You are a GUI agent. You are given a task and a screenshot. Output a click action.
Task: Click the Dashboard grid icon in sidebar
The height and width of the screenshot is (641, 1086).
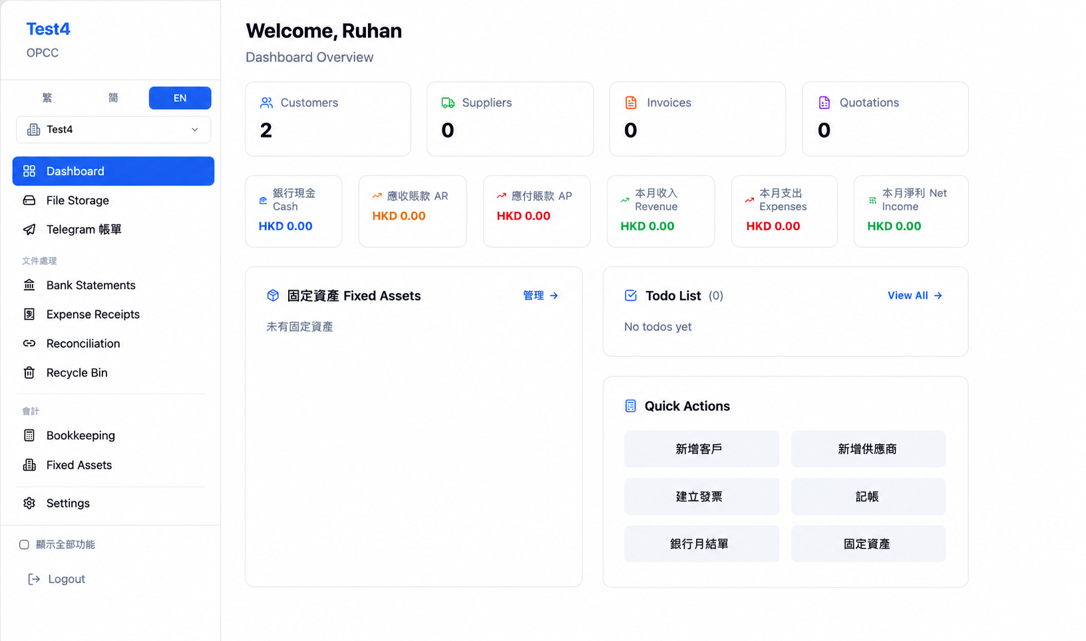click(x=29, y=171)
